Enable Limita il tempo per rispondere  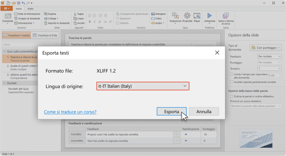point(232,74)
